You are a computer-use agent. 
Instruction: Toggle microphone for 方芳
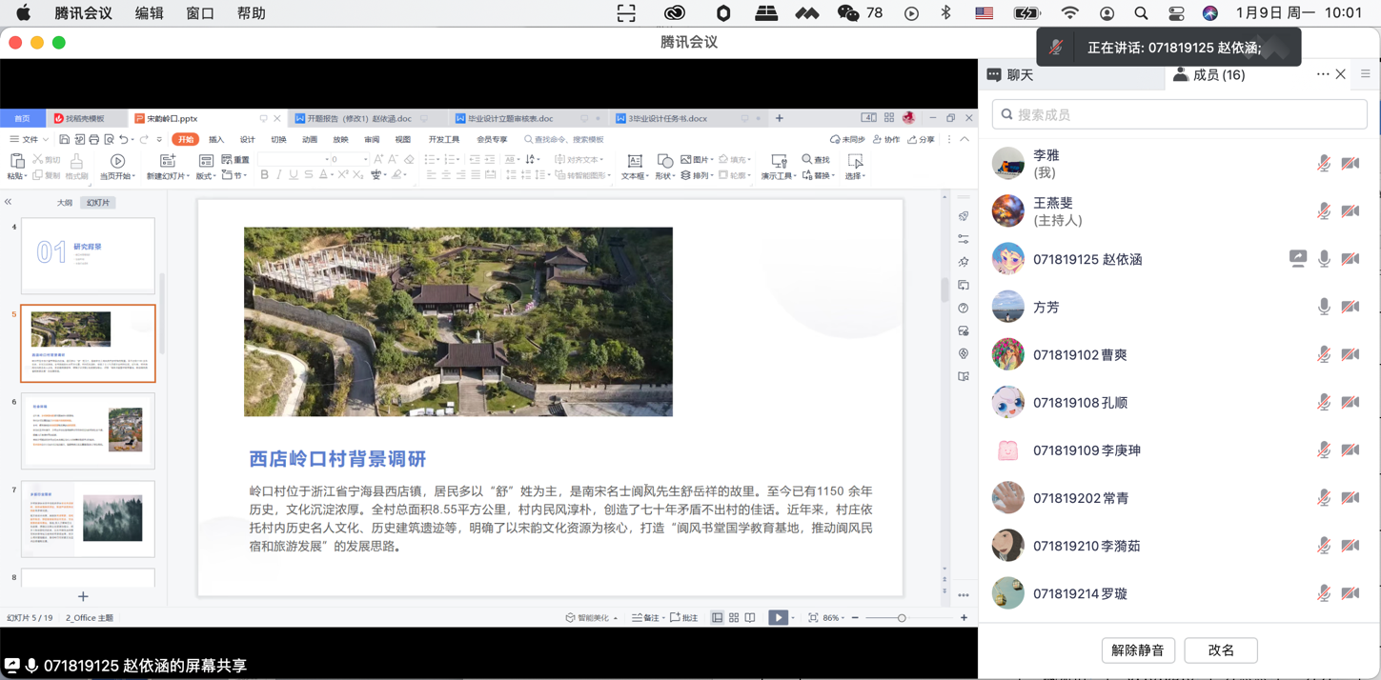1324,307
